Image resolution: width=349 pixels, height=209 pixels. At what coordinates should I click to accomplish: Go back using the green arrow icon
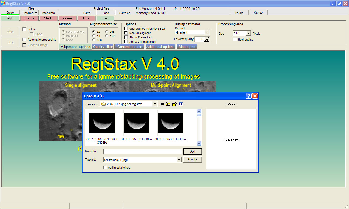tap(162, 104)
